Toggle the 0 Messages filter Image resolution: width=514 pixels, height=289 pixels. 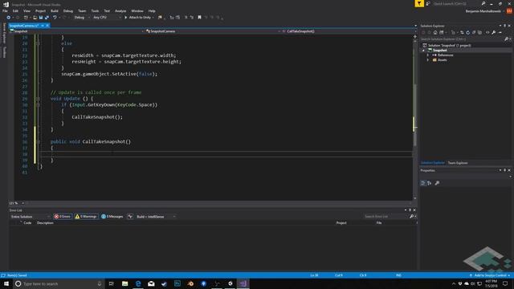[x=112, y=217]
